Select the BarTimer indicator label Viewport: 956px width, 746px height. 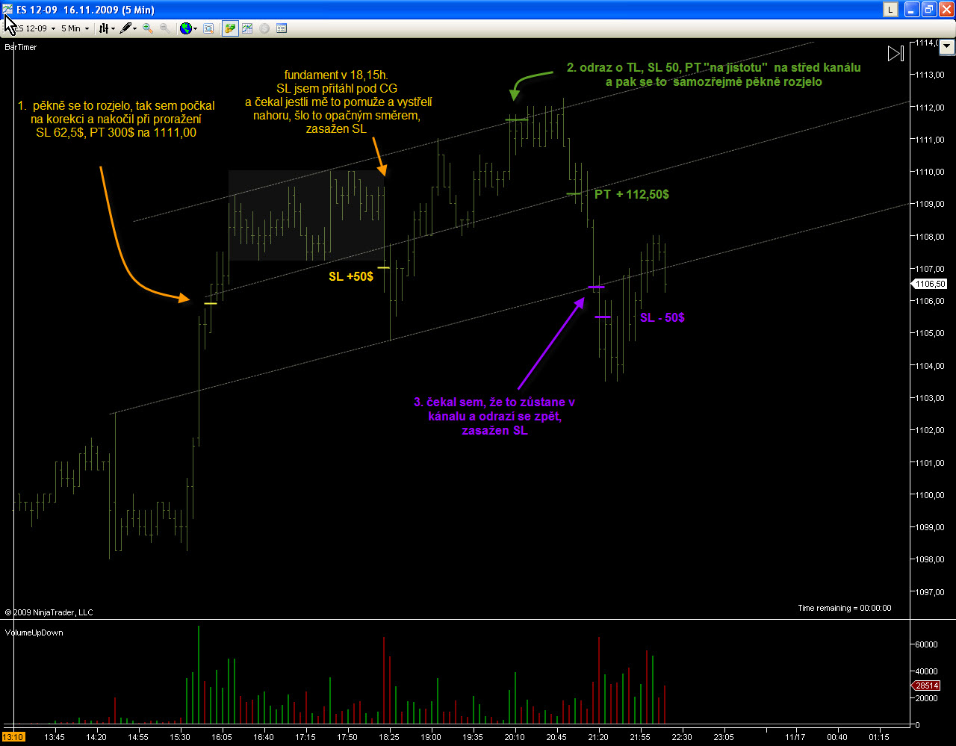tap(21, 47)
